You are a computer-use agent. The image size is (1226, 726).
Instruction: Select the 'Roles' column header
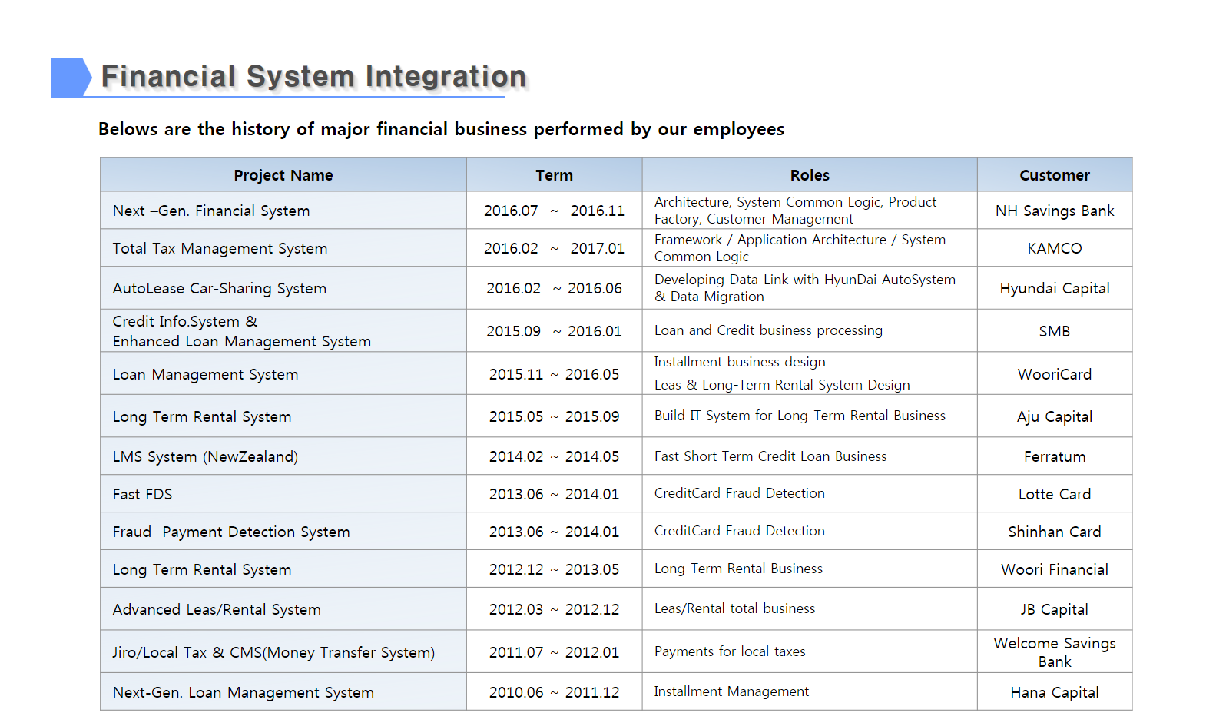pos(810,175)
